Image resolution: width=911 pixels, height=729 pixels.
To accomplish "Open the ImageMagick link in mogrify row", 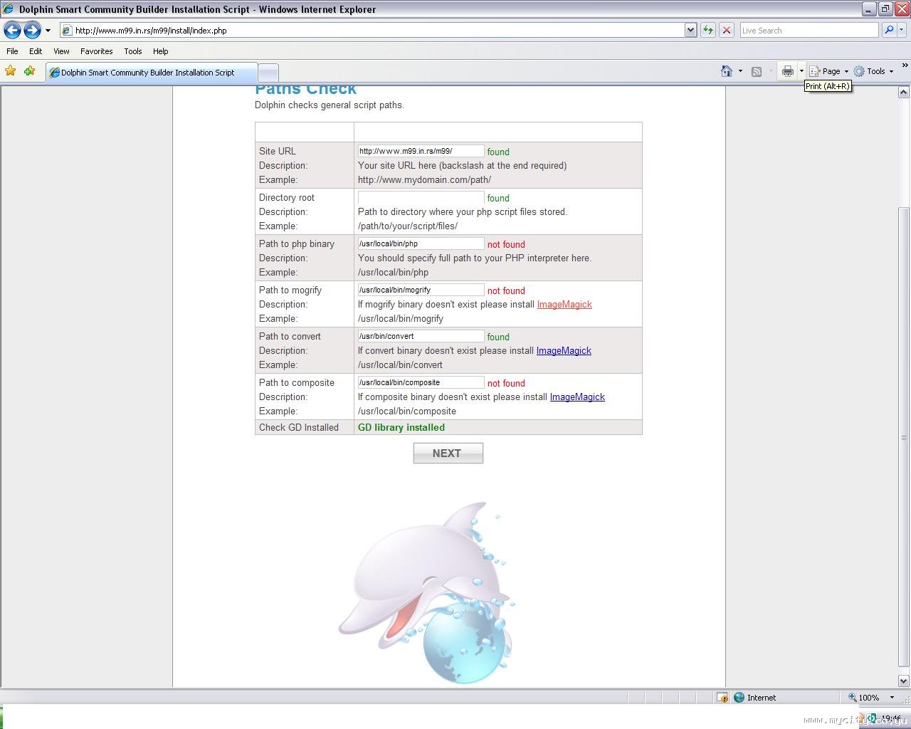I will click(x=564, y=305).
